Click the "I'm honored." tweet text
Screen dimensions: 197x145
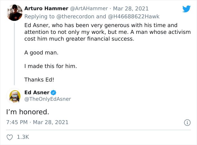pyautogui.click(x=28, y=112)
